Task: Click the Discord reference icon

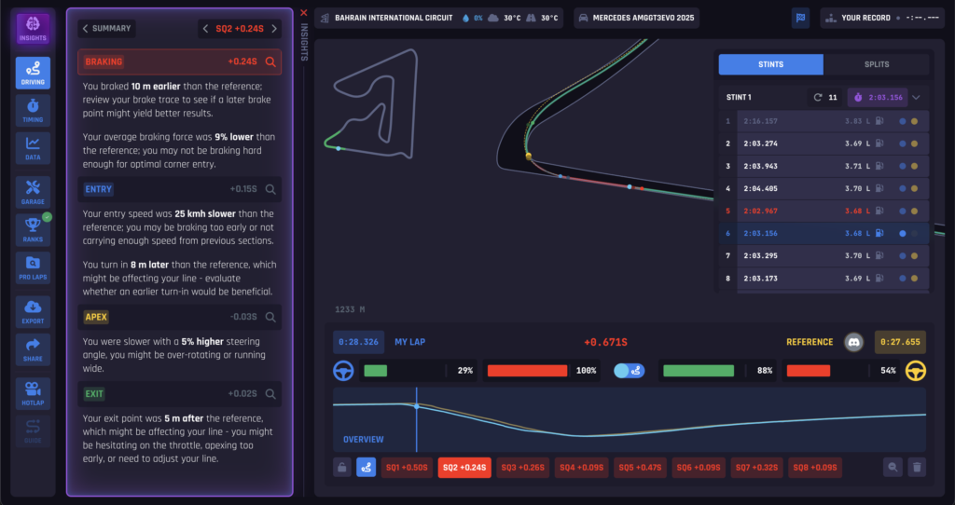Action: pyautogui.click(x=852, y=342)
